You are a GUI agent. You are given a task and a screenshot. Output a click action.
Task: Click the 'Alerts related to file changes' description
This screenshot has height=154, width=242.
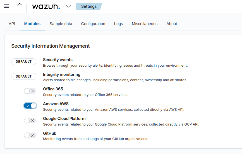point(115,80)
